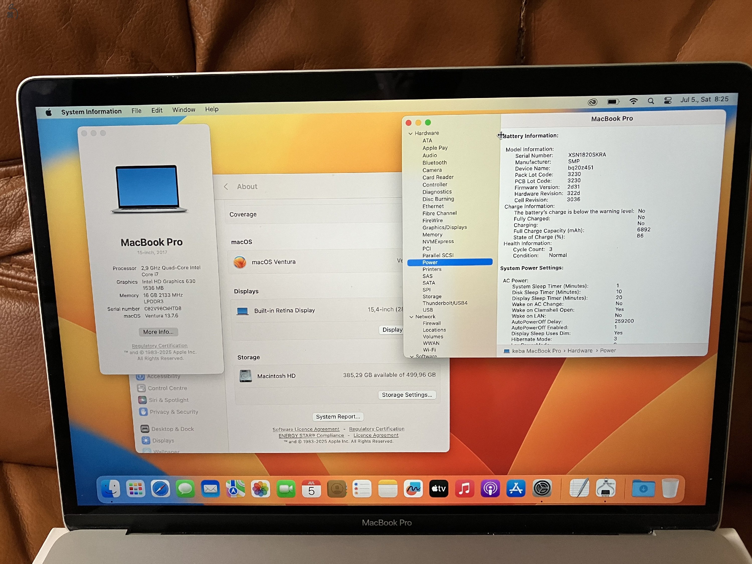The width and height of the screenshot is (752, 564).
Task: Select Storage in hardware list
Action: (432, 297)
